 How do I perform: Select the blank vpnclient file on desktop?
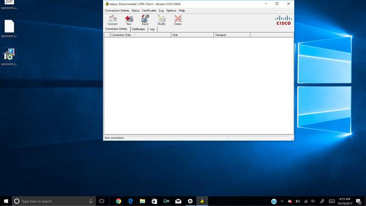pyautogui.click(x=9, y=28)
